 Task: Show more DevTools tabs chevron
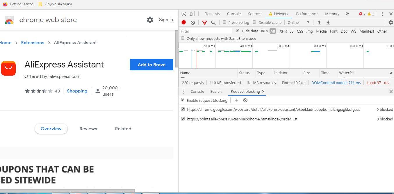click(x=347, y=14)
